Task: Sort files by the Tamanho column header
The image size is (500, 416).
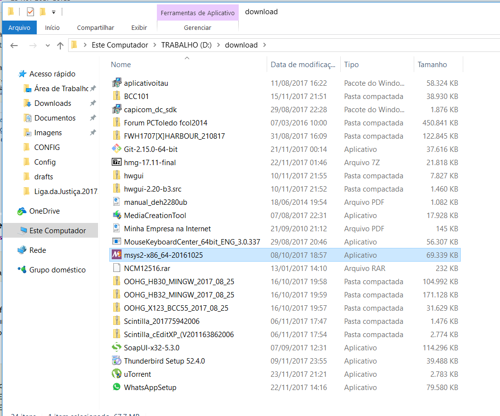Action: [x=432, y=64]
